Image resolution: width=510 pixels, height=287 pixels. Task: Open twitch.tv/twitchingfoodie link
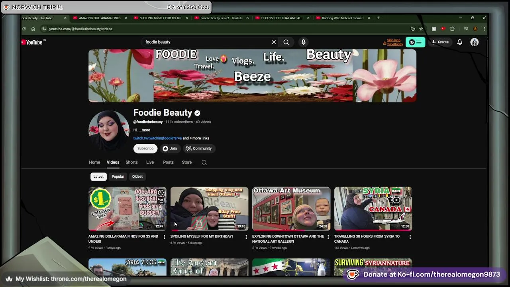(x=157, y=138)
